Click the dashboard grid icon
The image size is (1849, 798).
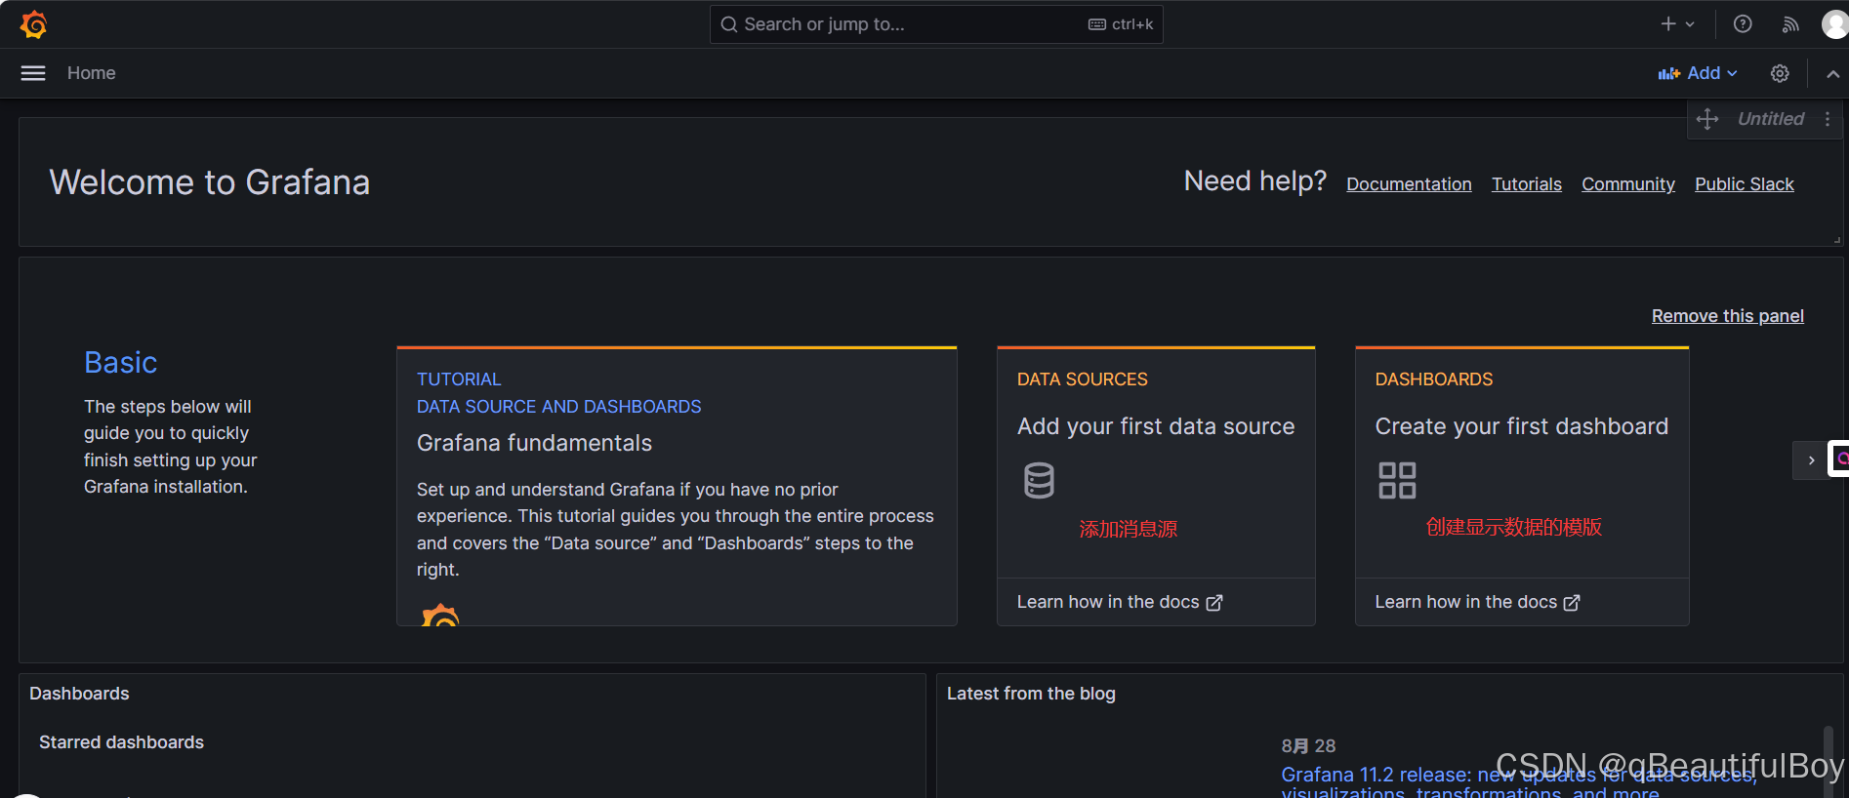pos(1397,480)
